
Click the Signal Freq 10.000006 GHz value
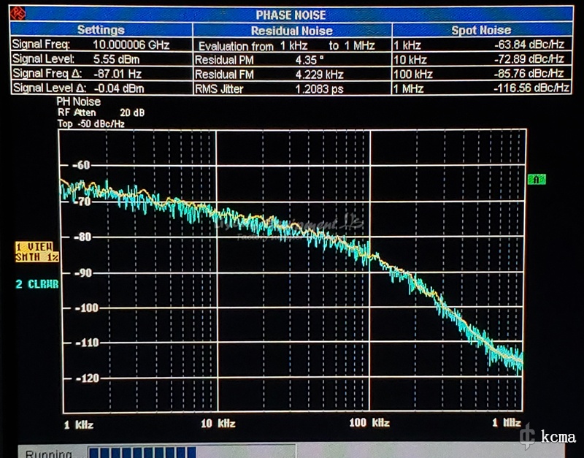[130, 45]
